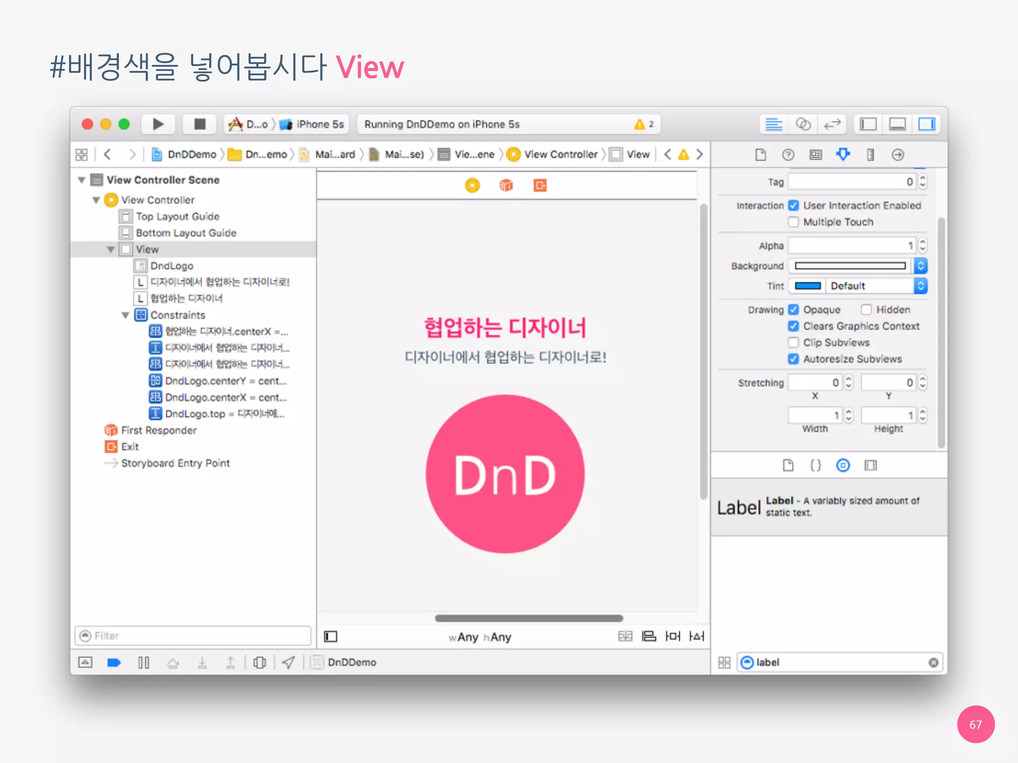1018x763 pixels.
Task: Open the Stack button in canvas bar
Action: (x=625, y=636)
